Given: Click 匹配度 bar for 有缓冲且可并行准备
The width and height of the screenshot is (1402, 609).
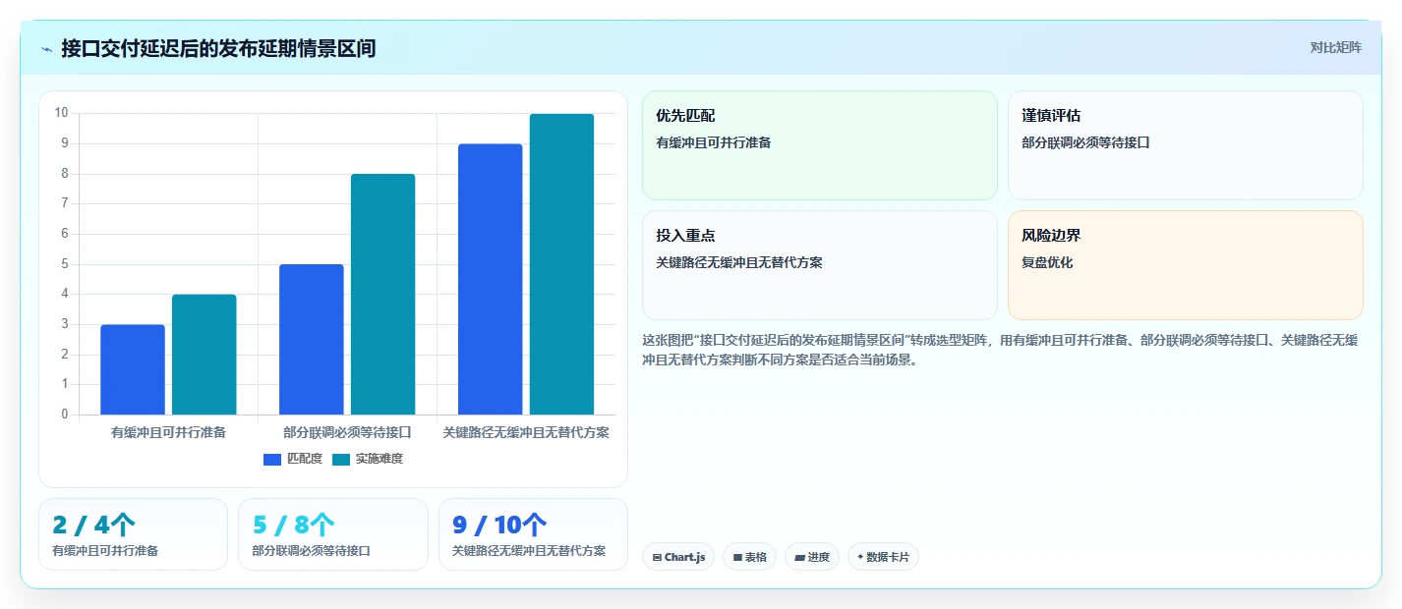Looking at the screenshot, I should tap(133, 369).
